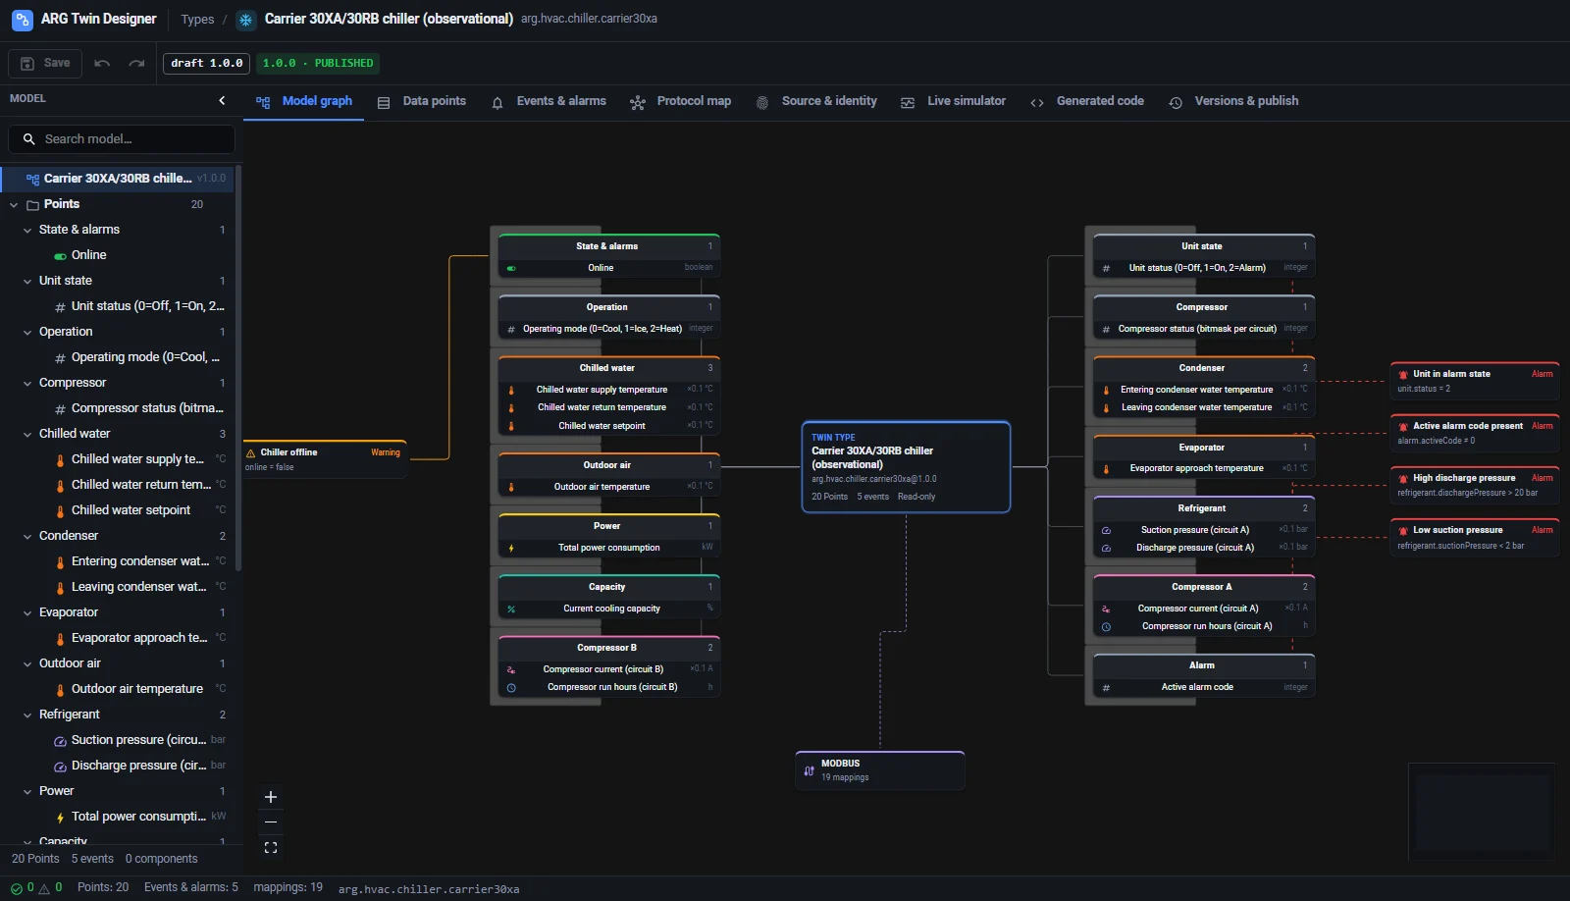Click the fit-to-screen icon
This screenshot has height=901, width=1570.
271,848
